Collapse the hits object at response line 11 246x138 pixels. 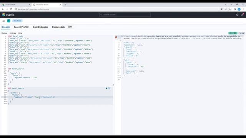120,60
